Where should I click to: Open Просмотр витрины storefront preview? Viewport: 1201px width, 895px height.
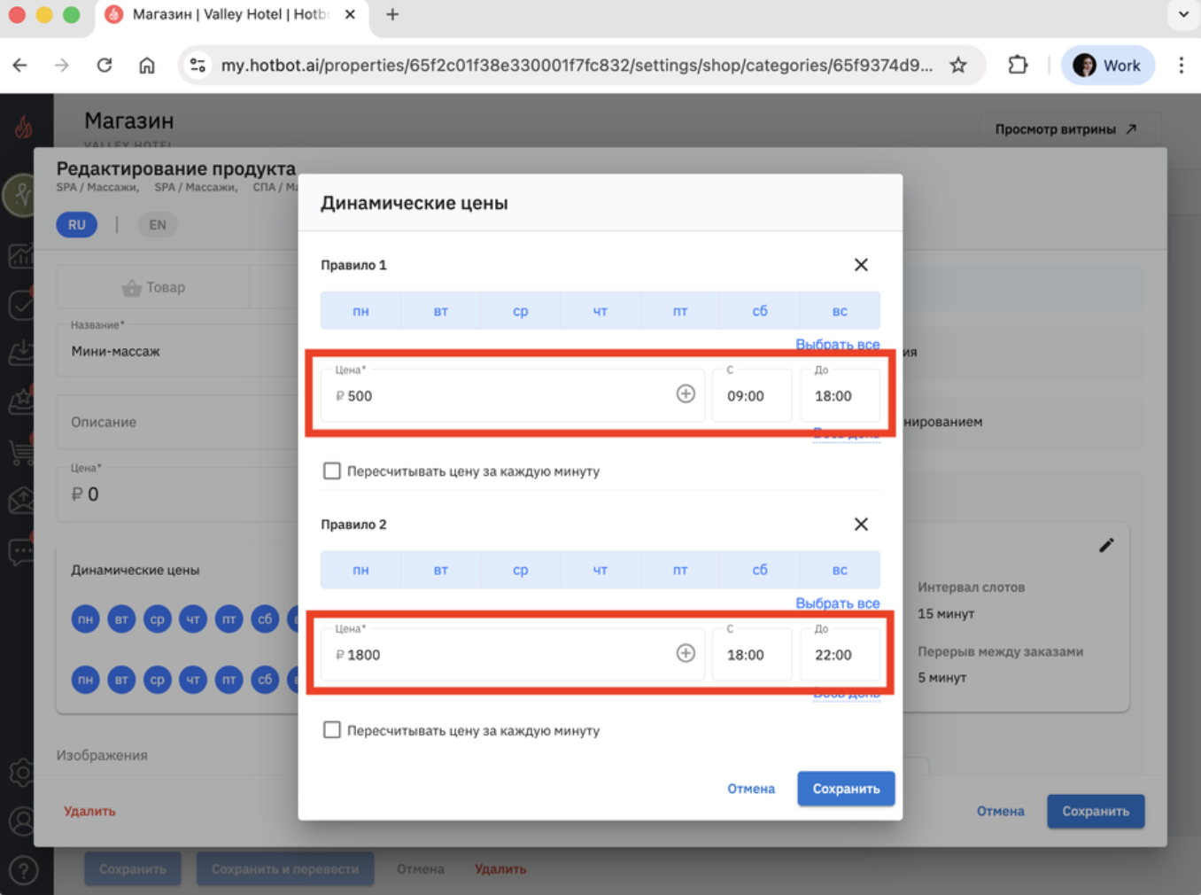click(x=1065, y=129)
